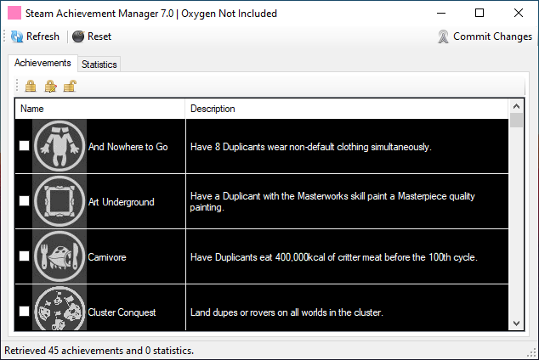This screenshot has width=539, height=360.
Task: Select the 'Cluster Conquest' achievement name
Action: (x=122, y=312)
